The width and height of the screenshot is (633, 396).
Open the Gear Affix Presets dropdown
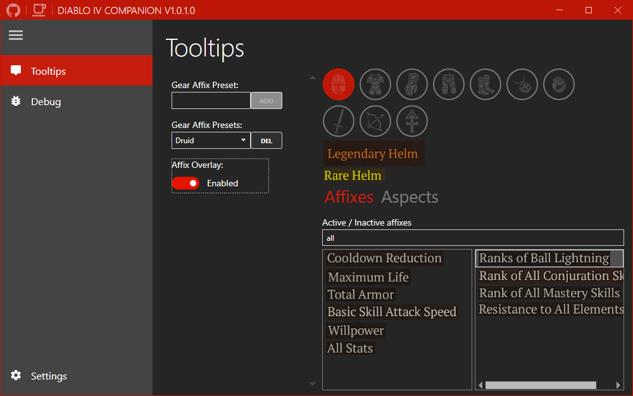point(210,140)
